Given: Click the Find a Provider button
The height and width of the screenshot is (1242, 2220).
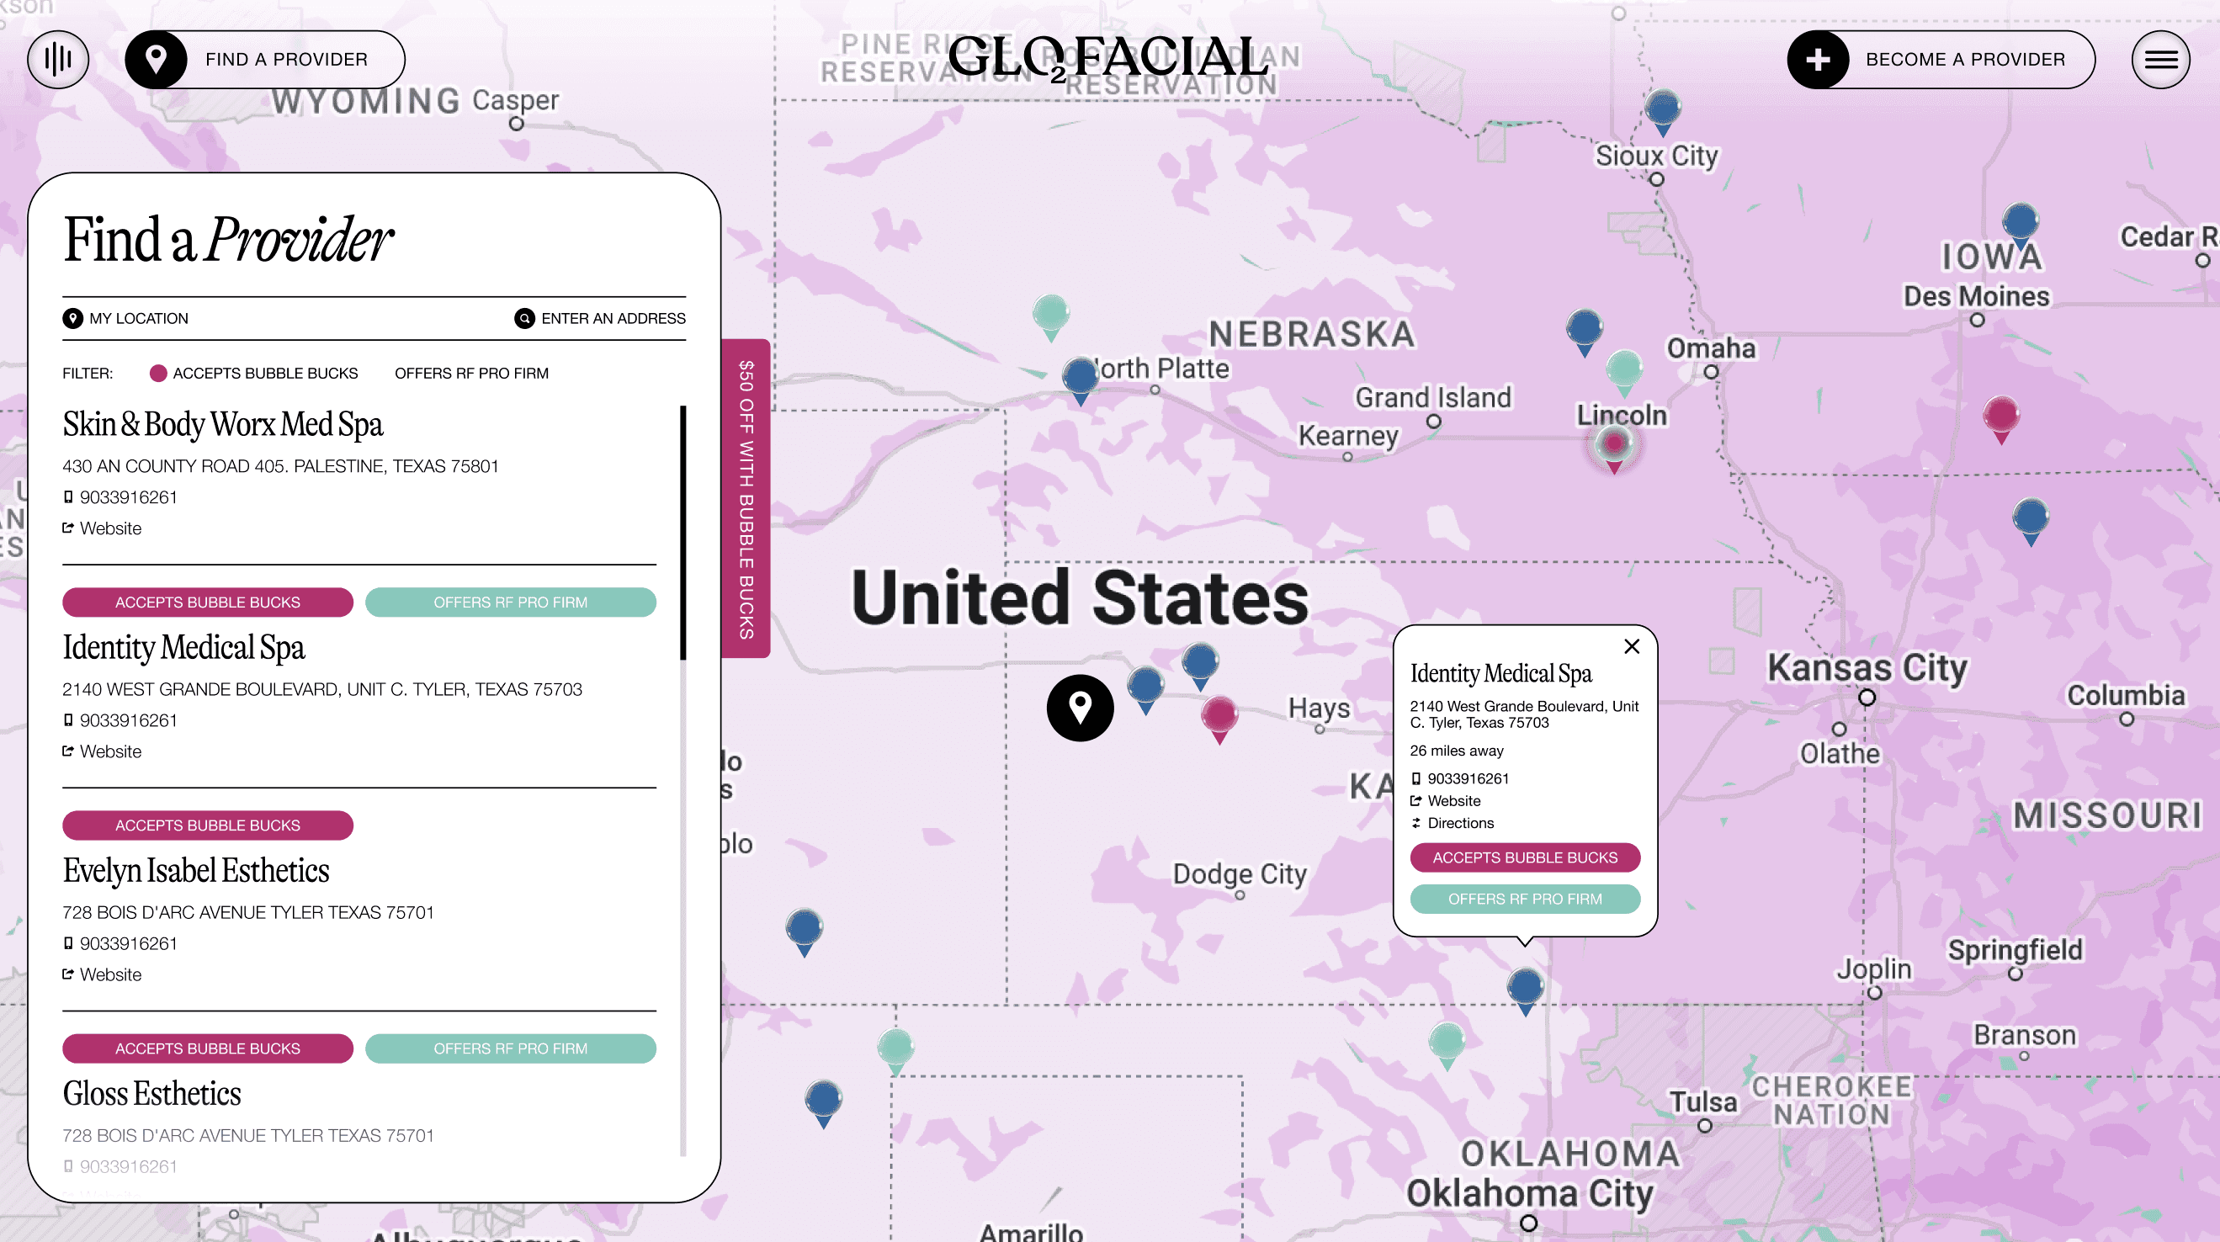Looking at the screenshot, I should pos(264,60).
